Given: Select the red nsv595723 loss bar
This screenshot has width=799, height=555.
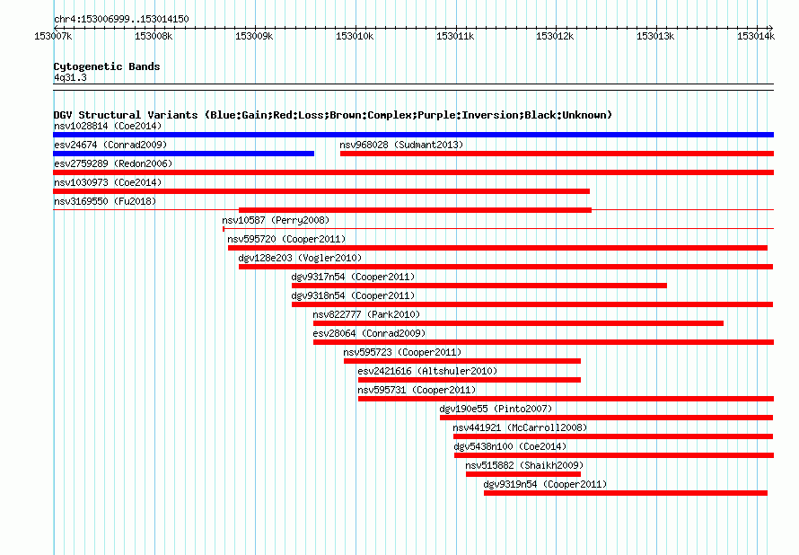Looking at the screenshot, I should 462,361.
